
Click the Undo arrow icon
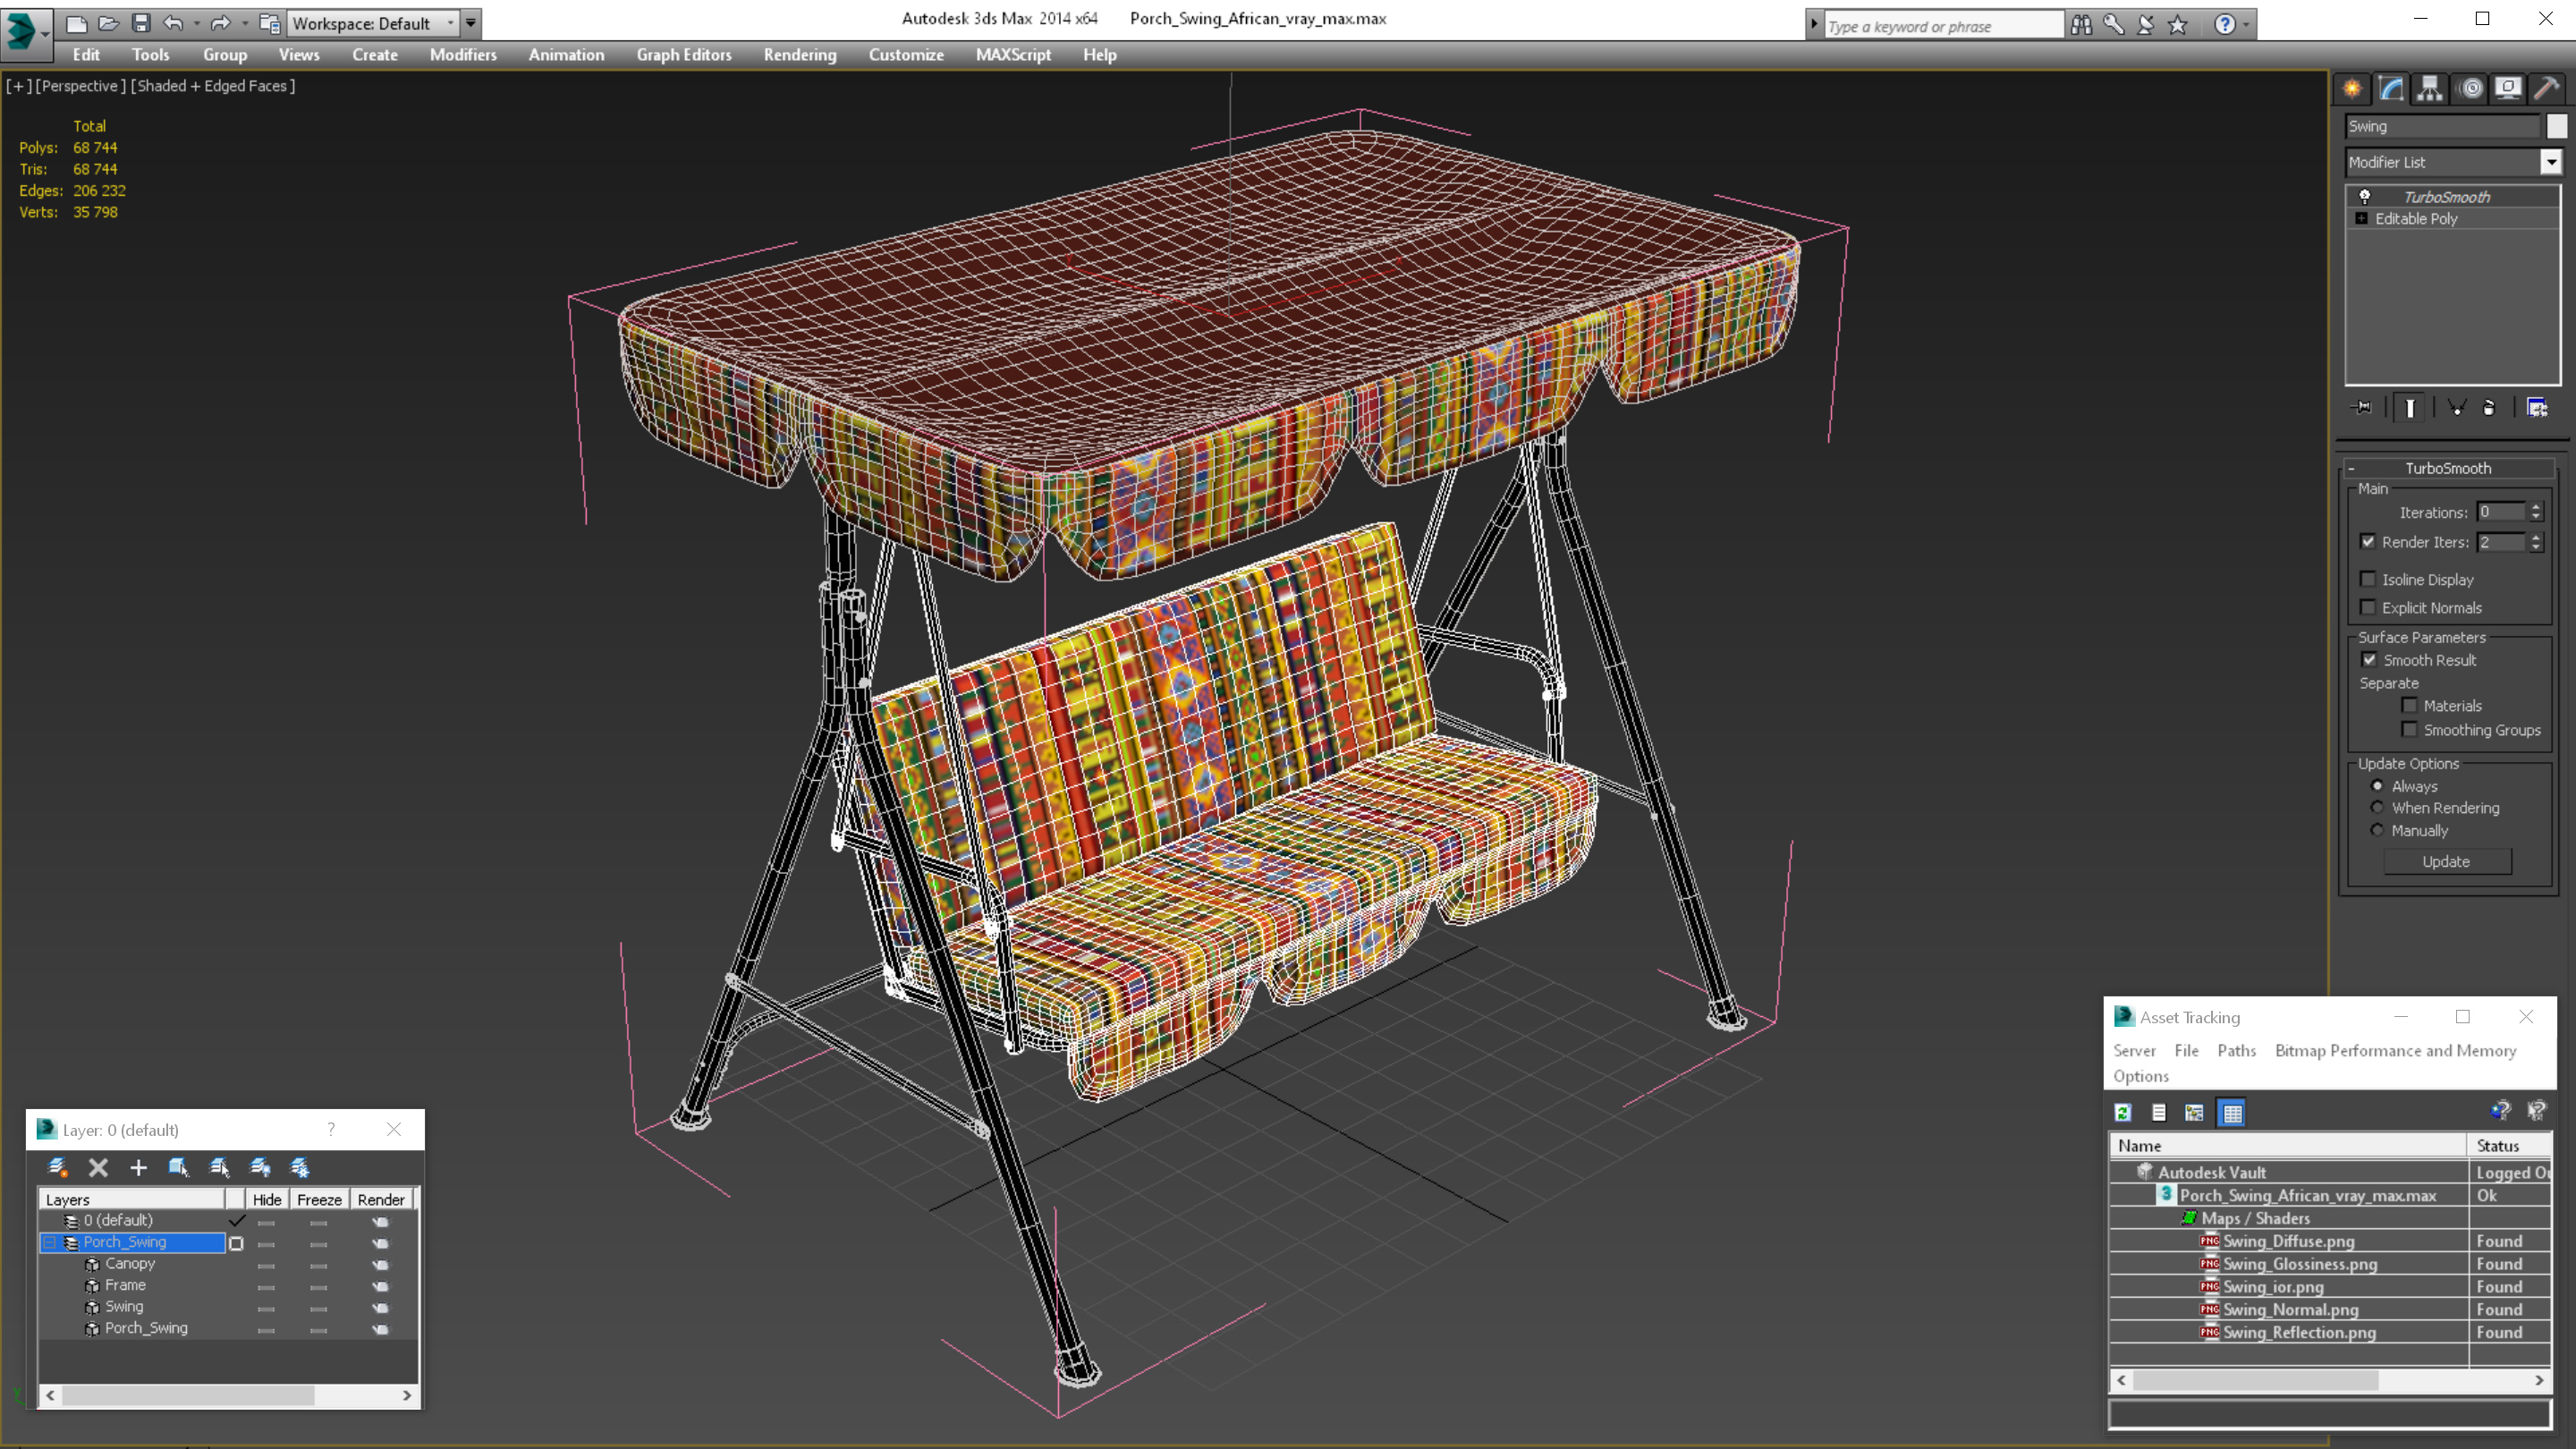tap(173, 23)
